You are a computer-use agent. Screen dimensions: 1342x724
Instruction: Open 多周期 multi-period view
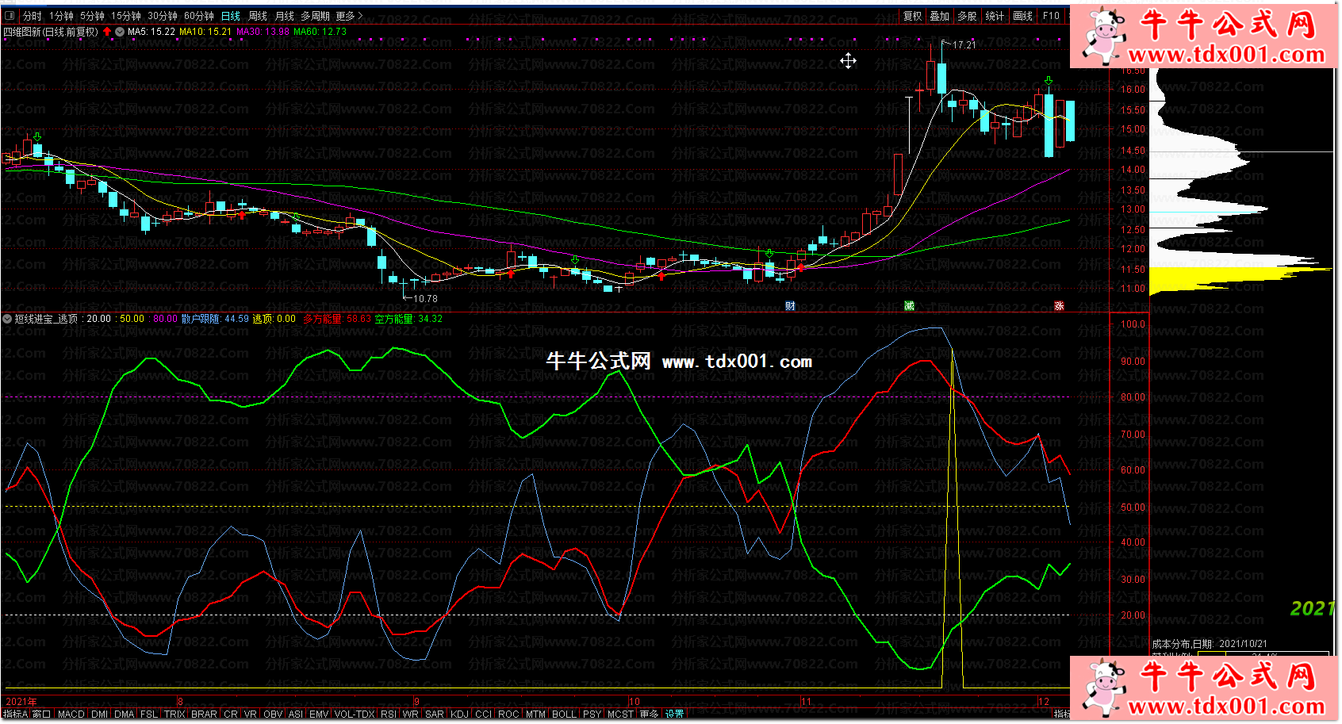[315, 16]
